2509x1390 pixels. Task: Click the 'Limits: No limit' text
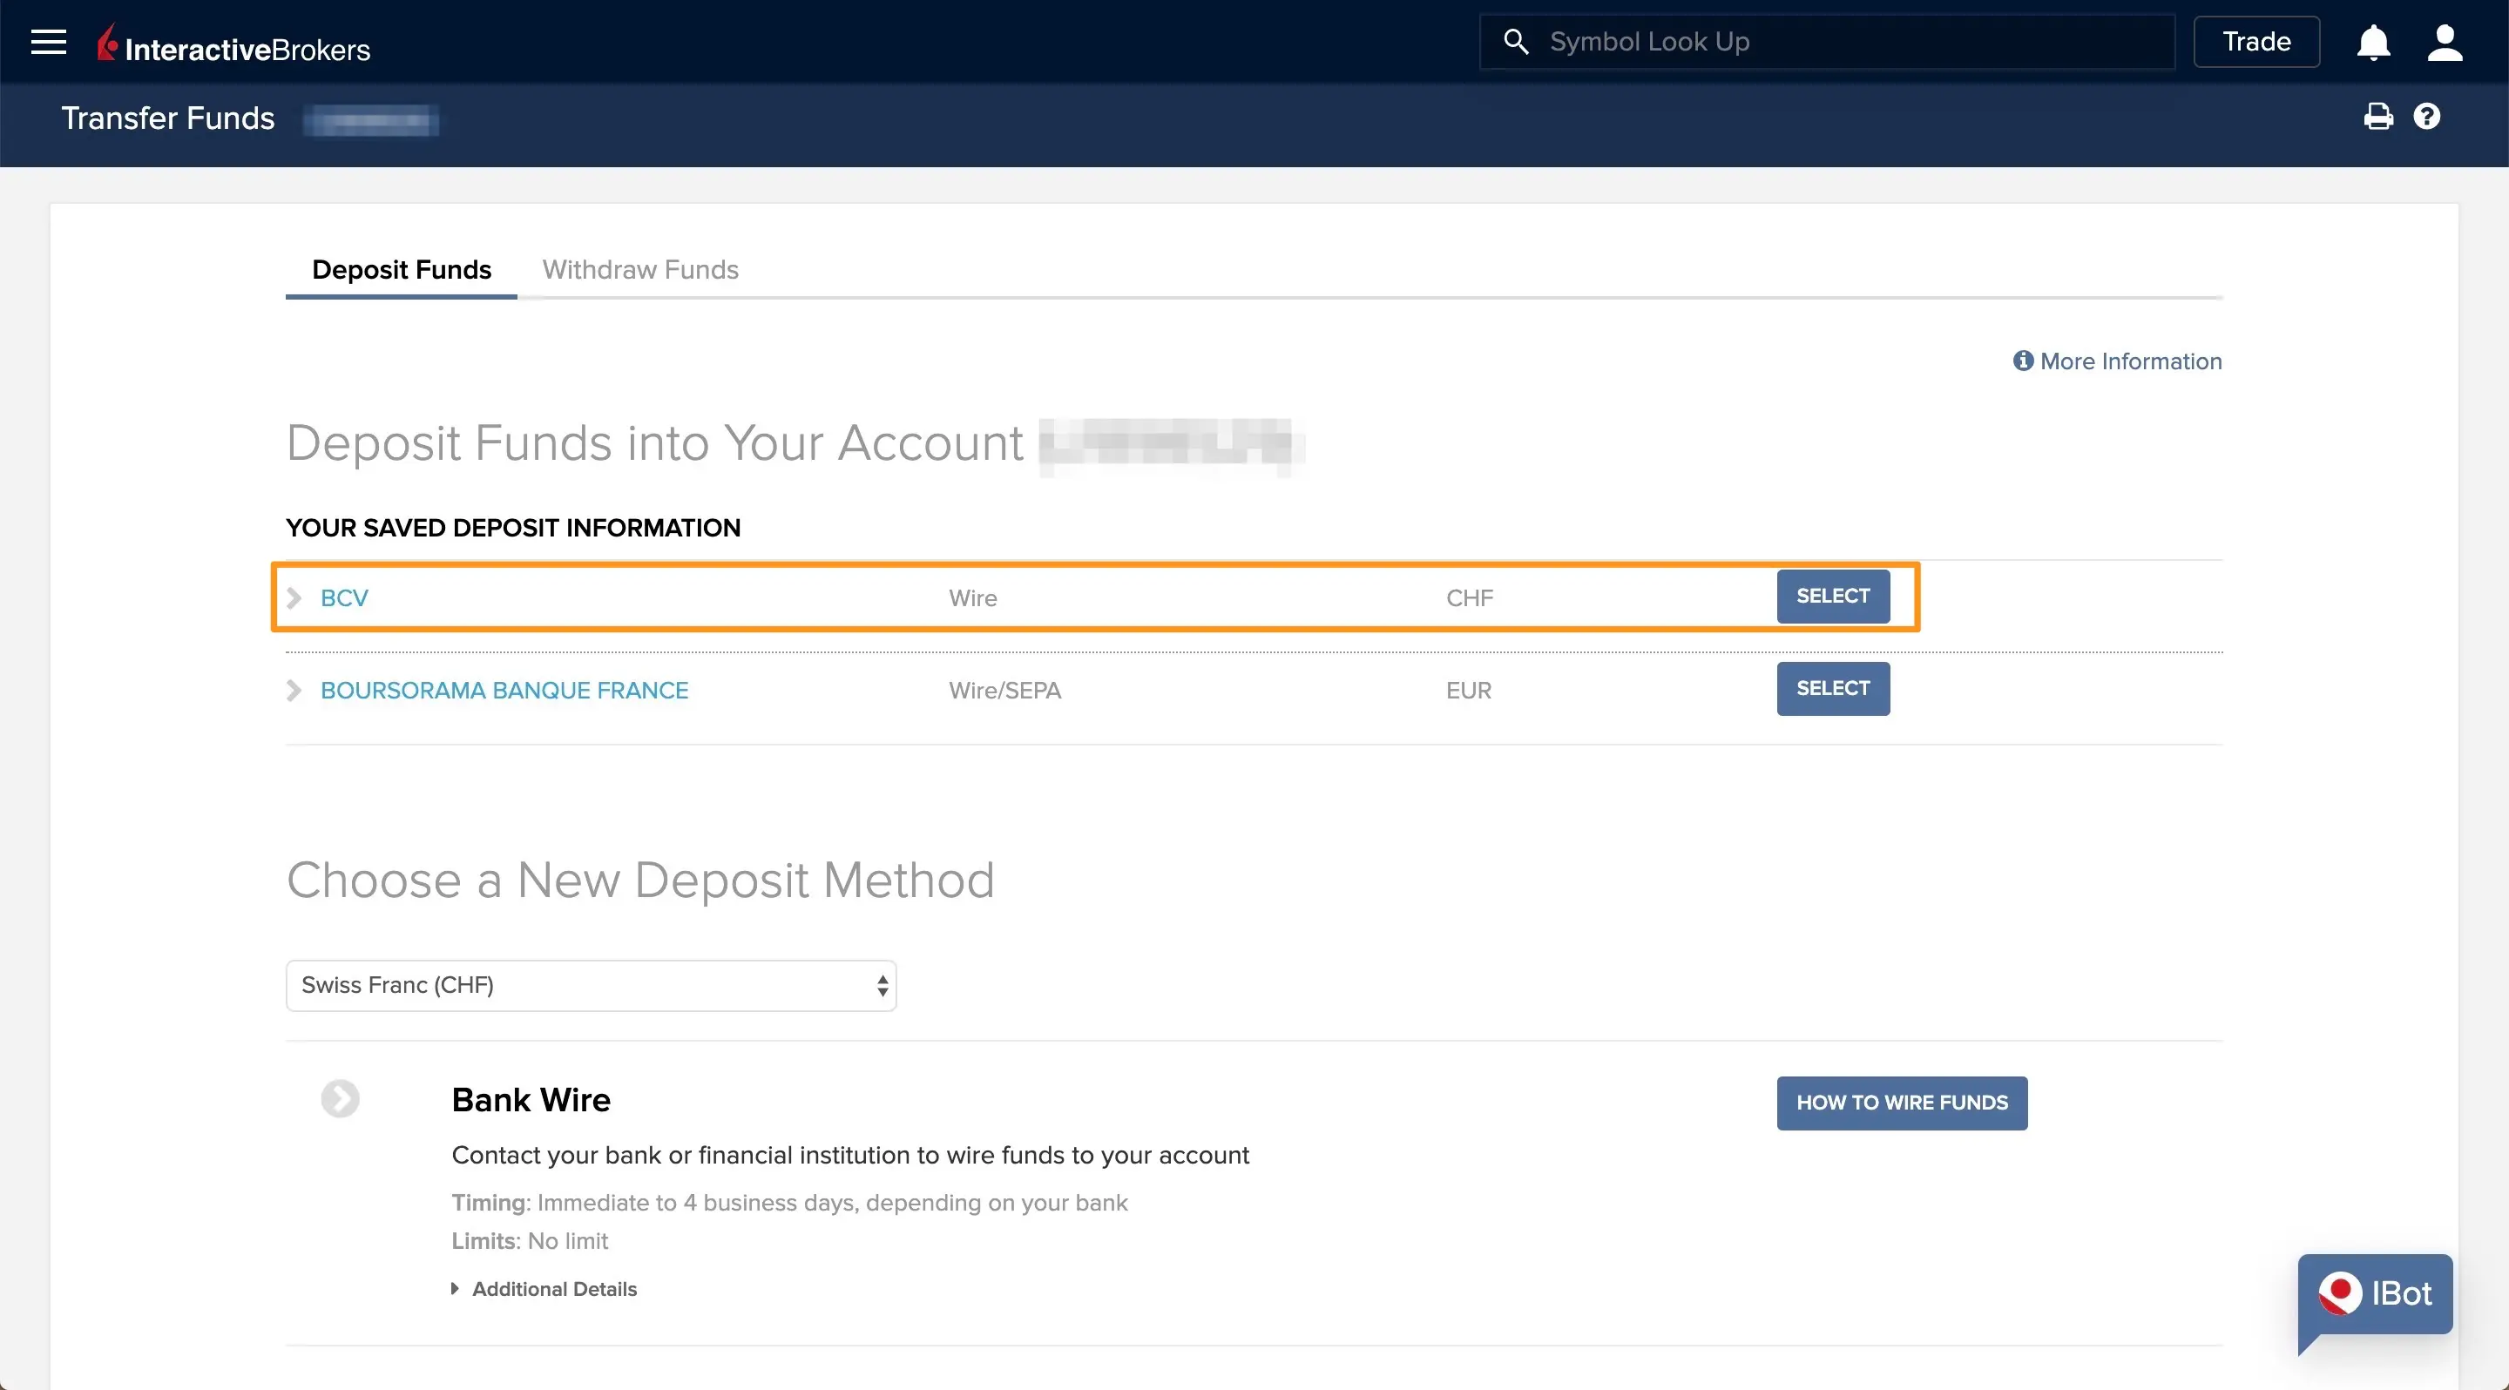[x=529, y=1241]
